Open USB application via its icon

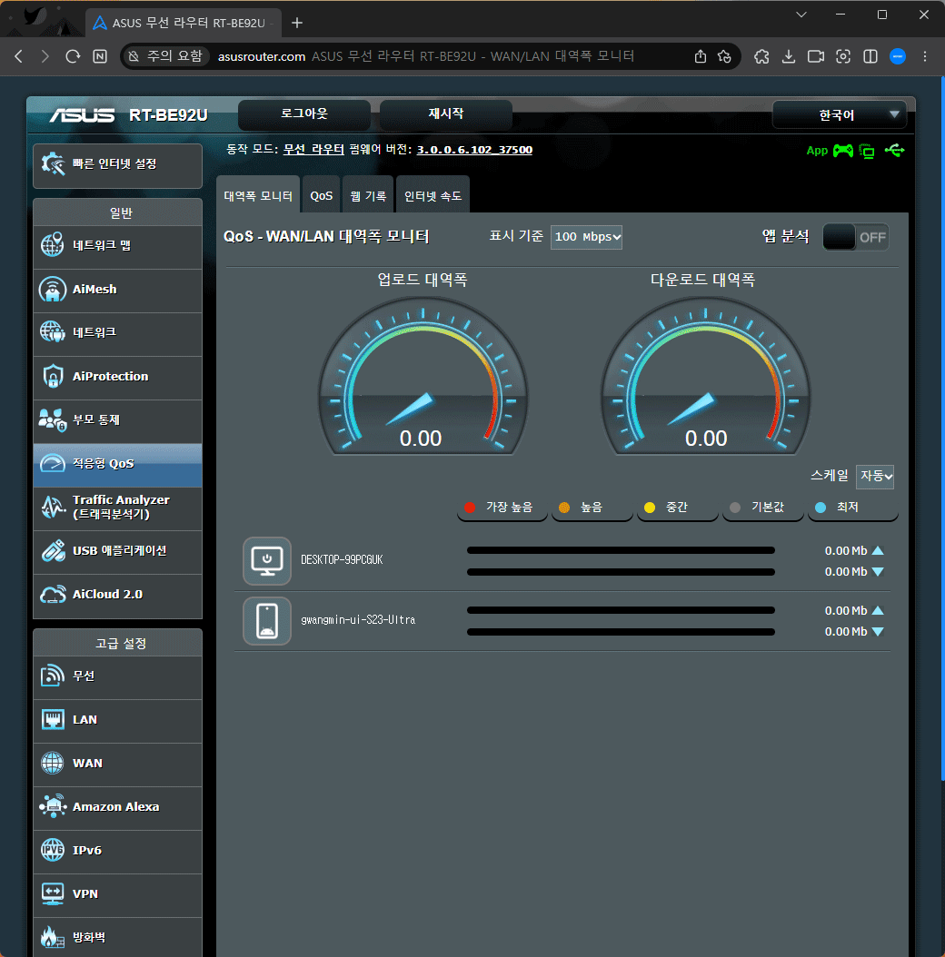[x=53, y=551]
